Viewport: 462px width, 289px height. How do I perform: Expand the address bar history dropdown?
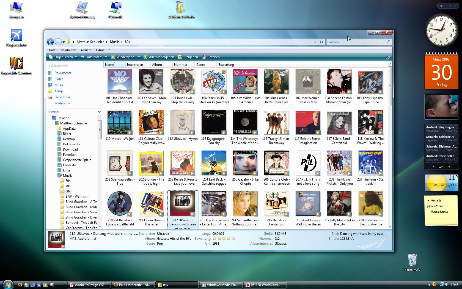315,42
